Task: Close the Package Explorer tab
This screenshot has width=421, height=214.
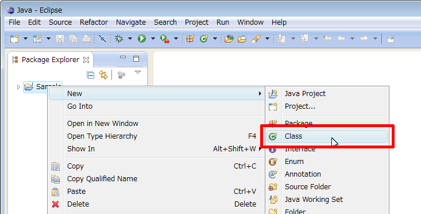Action: tap(86, 60)
